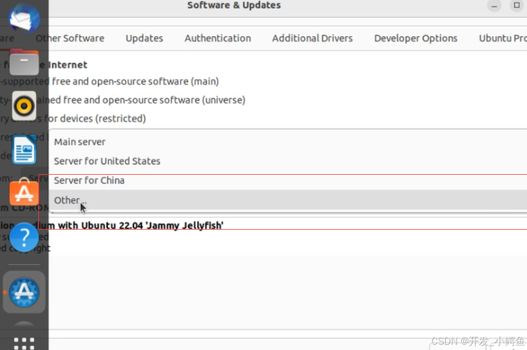The width and height of the screenshot is (527, 350).
Task: Click the "with Ubuntu 22.04 'Jammy Jellyfish'" text
Action: [140, 225]
